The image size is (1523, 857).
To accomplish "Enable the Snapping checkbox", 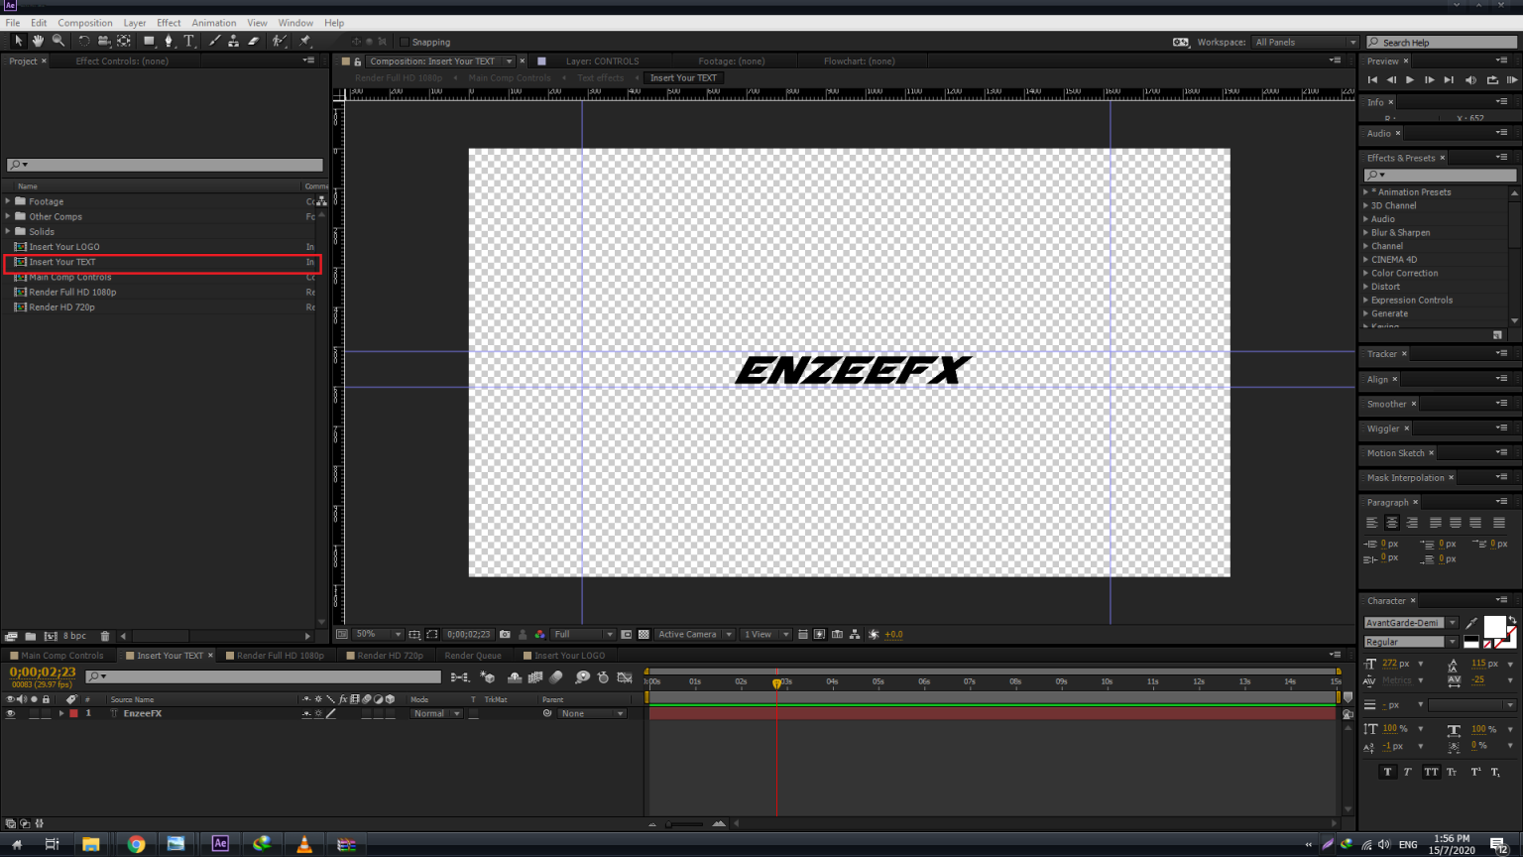I will tap(404, 42).
